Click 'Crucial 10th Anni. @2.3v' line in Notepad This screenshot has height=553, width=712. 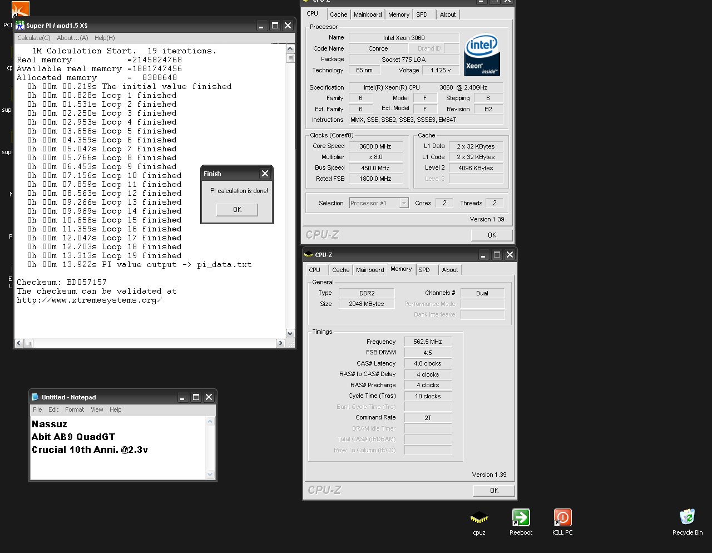90,450
